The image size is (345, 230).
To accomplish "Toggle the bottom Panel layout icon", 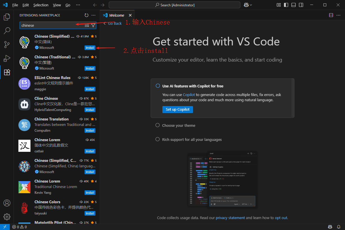I will tap(294, 5).
